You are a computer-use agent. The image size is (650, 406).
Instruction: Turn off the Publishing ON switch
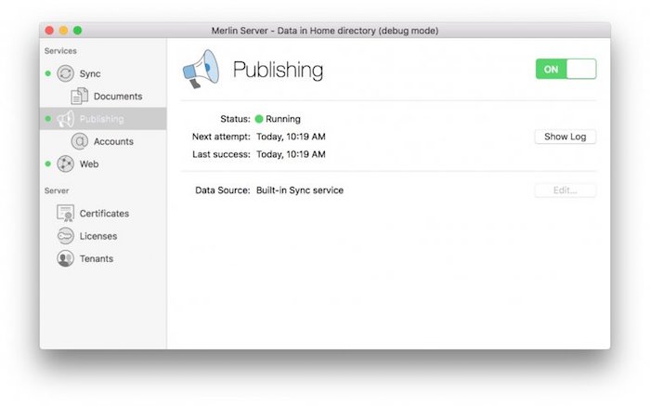[x=565, y=69]
